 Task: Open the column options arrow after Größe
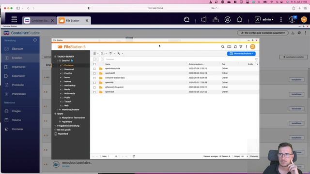pyautogui.click(x=257, y=64)
